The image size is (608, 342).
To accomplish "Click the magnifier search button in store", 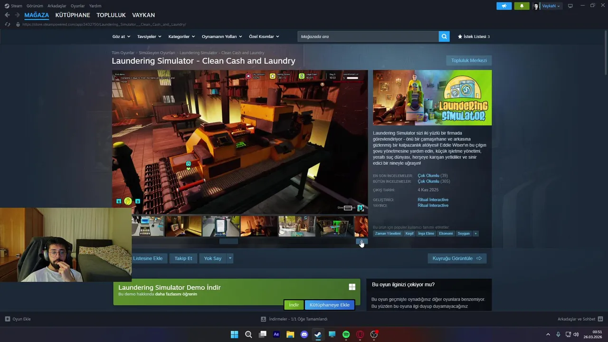I will [444, 37].
